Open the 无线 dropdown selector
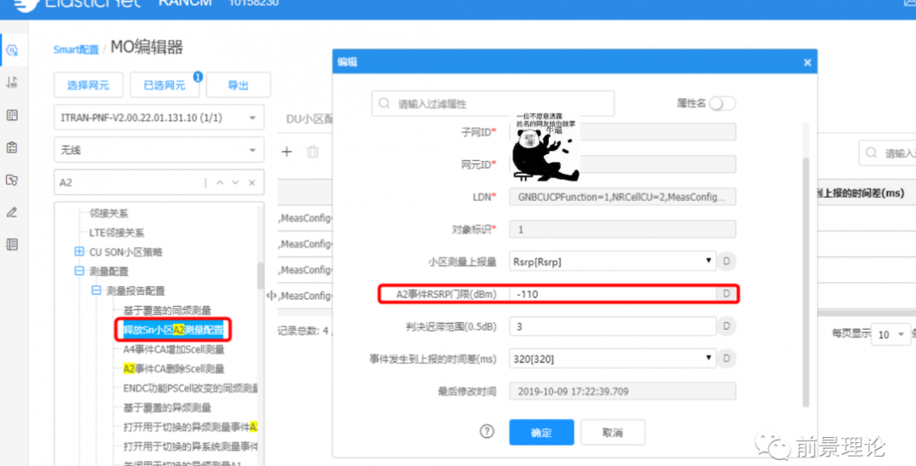This screenshot has width=916, height=466. pos(158,150)
